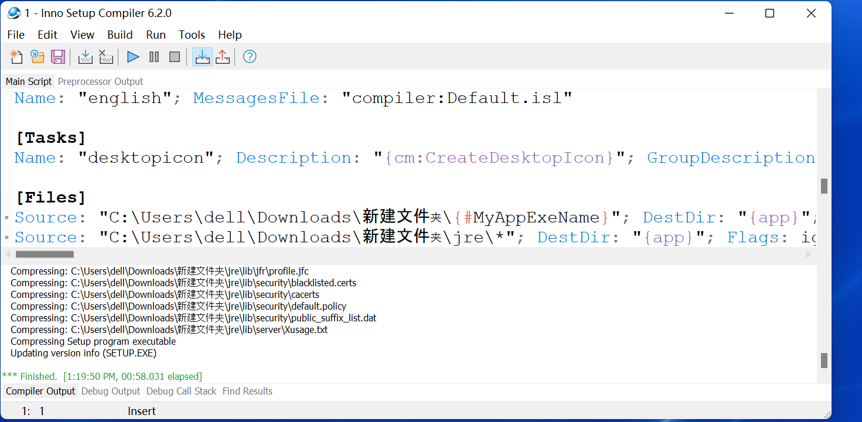Click the {cm:CreateDesktopIcon} constant
862x422 pixels.
499,158
